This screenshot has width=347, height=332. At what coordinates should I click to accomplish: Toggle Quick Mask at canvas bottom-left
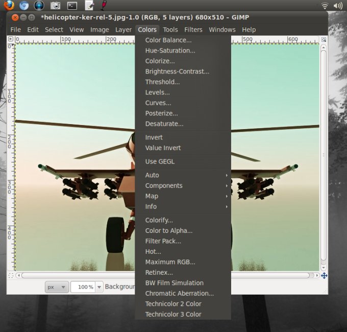11,275
